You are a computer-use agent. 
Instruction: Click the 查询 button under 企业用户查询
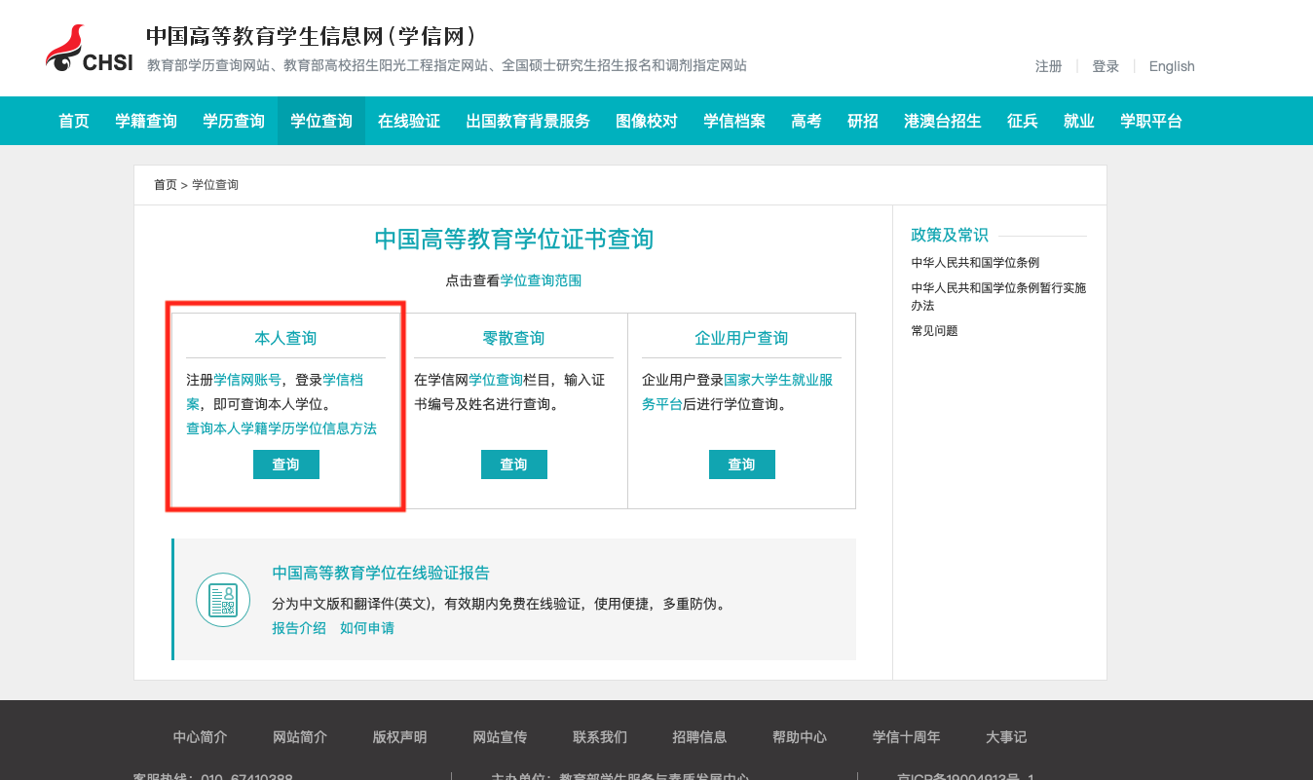741,464
